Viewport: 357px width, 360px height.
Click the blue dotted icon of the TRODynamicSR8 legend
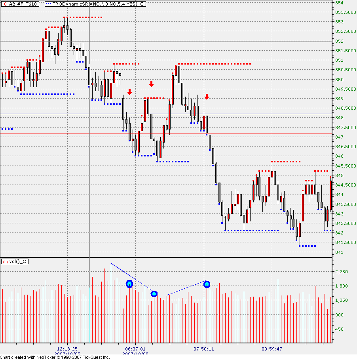48,4
